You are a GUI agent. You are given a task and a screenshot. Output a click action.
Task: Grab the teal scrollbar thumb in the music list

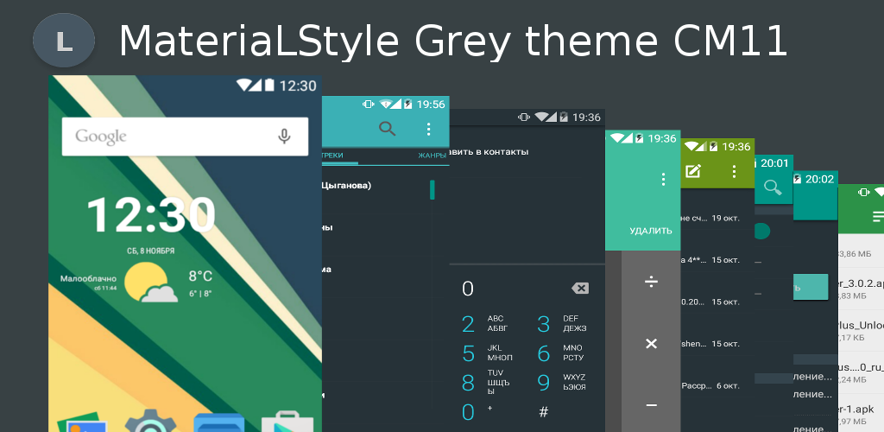pos(432,190)
